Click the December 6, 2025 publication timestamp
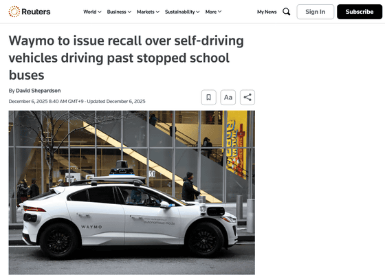The height and width of the screenshot is (277, 385). pyautogui.click(x=46, y=102)
